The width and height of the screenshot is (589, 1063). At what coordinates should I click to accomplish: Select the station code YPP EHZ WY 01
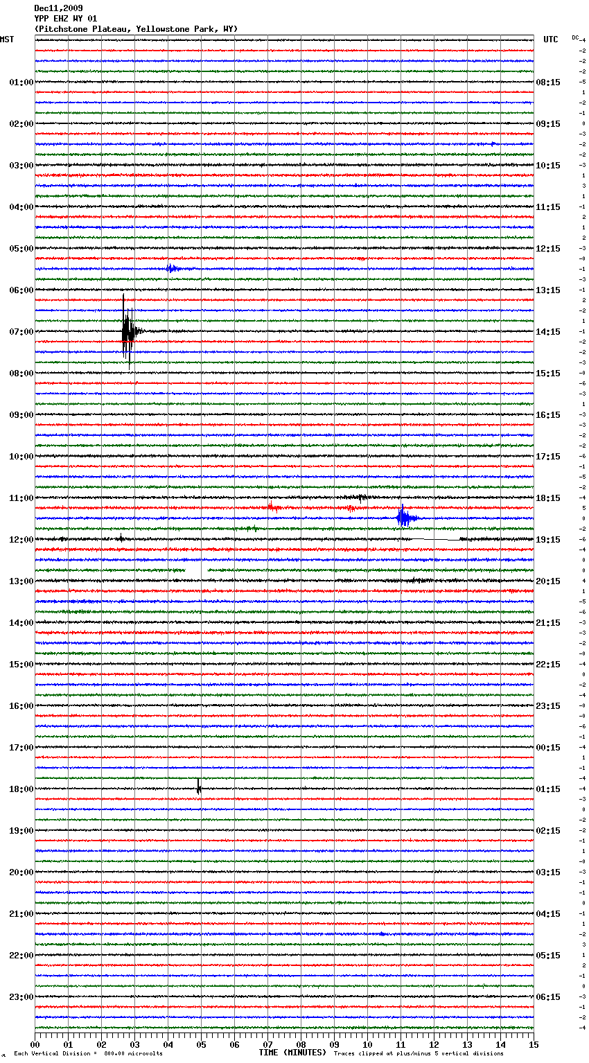pos(66,19)
